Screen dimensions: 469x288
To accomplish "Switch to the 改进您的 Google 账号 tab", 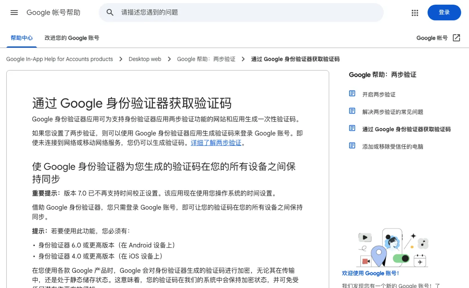I will pos(72,38).
